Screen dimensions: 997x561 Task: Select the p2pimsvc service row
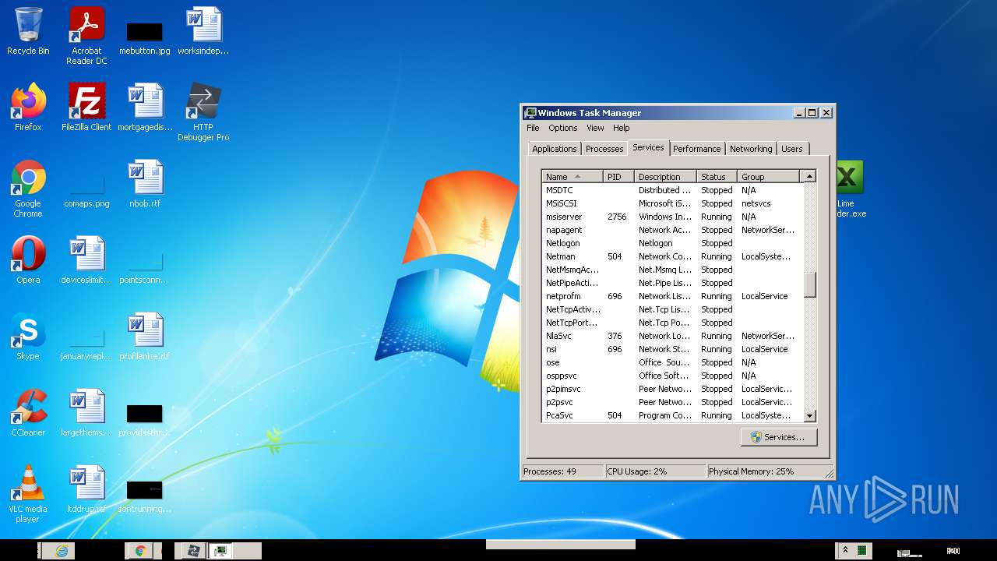pos(671,389)
